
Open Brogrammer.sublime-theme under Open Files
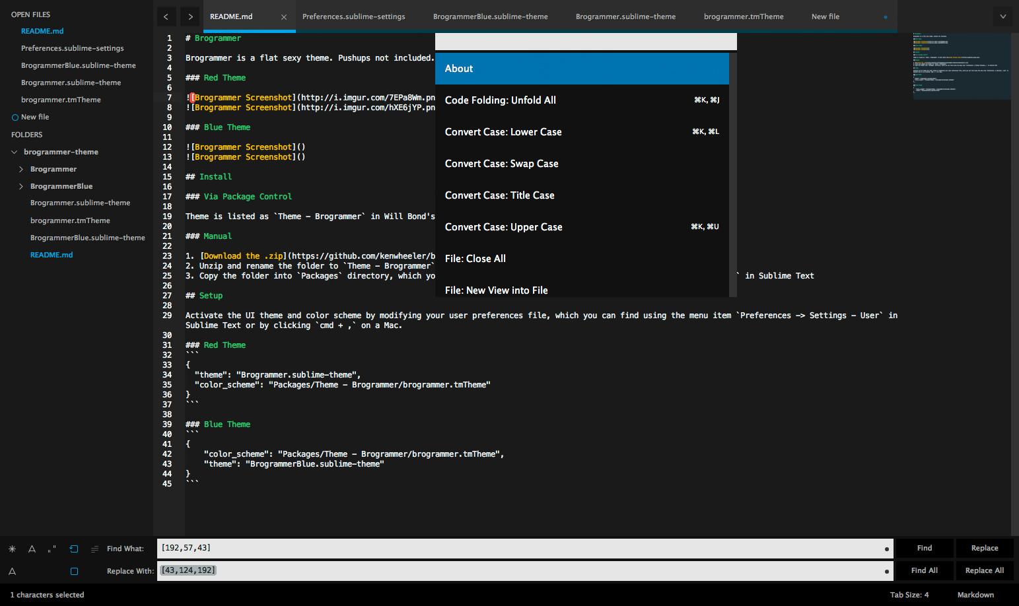(71, 83)
